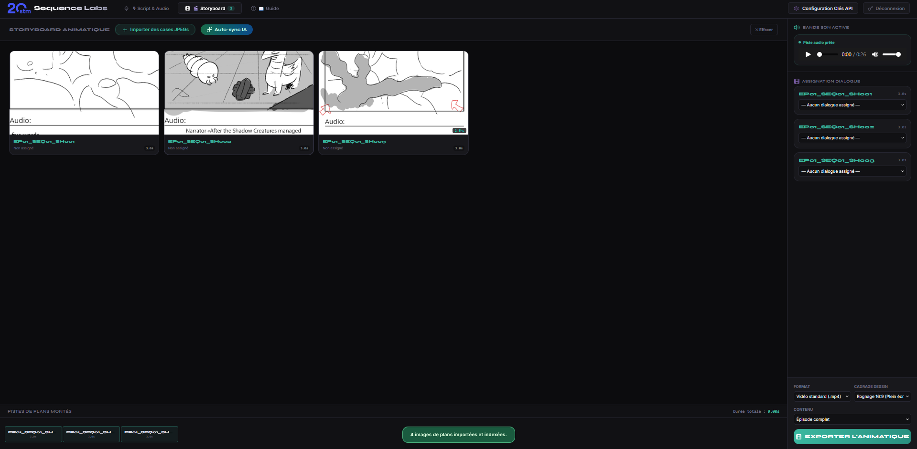Viewport: 917px width, 449px height.
Task: Adjust the volume slider
Action: (892, 54)
